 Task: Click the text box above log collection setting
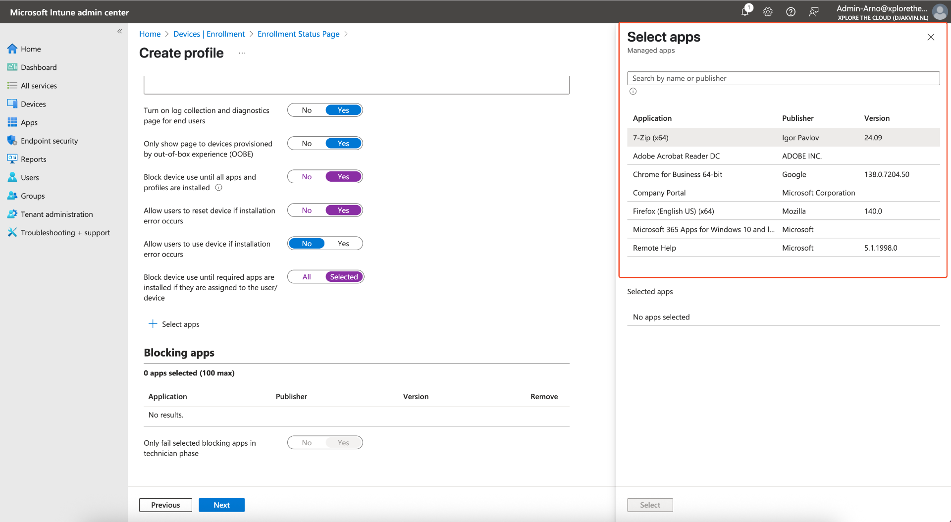click(x=357, y=85)
